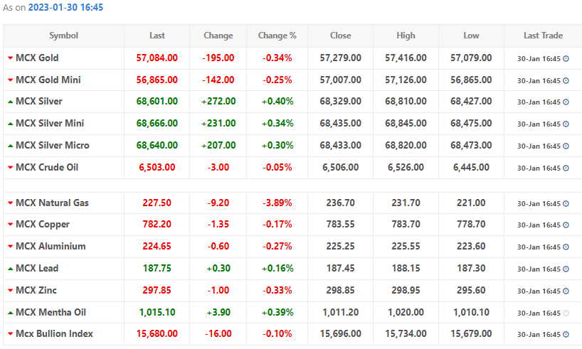Click the Change column header
Image resolution: width=582 pixels, height=349 pixels.
click(218, 36)
